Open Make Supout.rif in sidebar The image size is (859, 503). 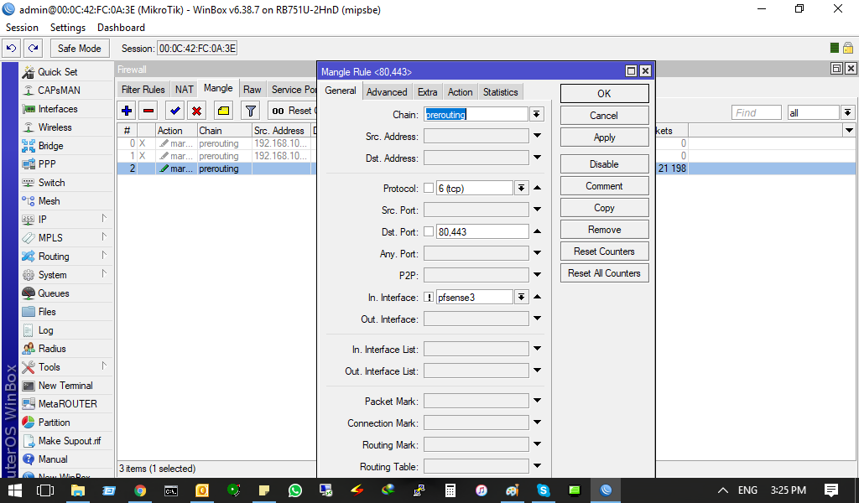(65, 441)
